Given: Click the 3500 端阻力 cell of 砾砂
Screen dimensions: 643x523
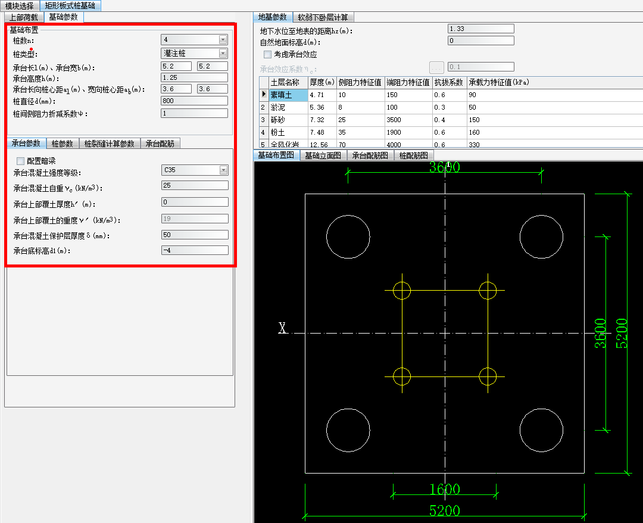Looking at the screenshot, I should tap(408, 120).
